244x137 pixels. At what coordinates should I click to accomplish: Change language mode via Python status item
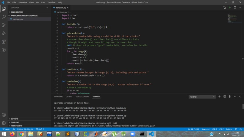coord(229,129)
